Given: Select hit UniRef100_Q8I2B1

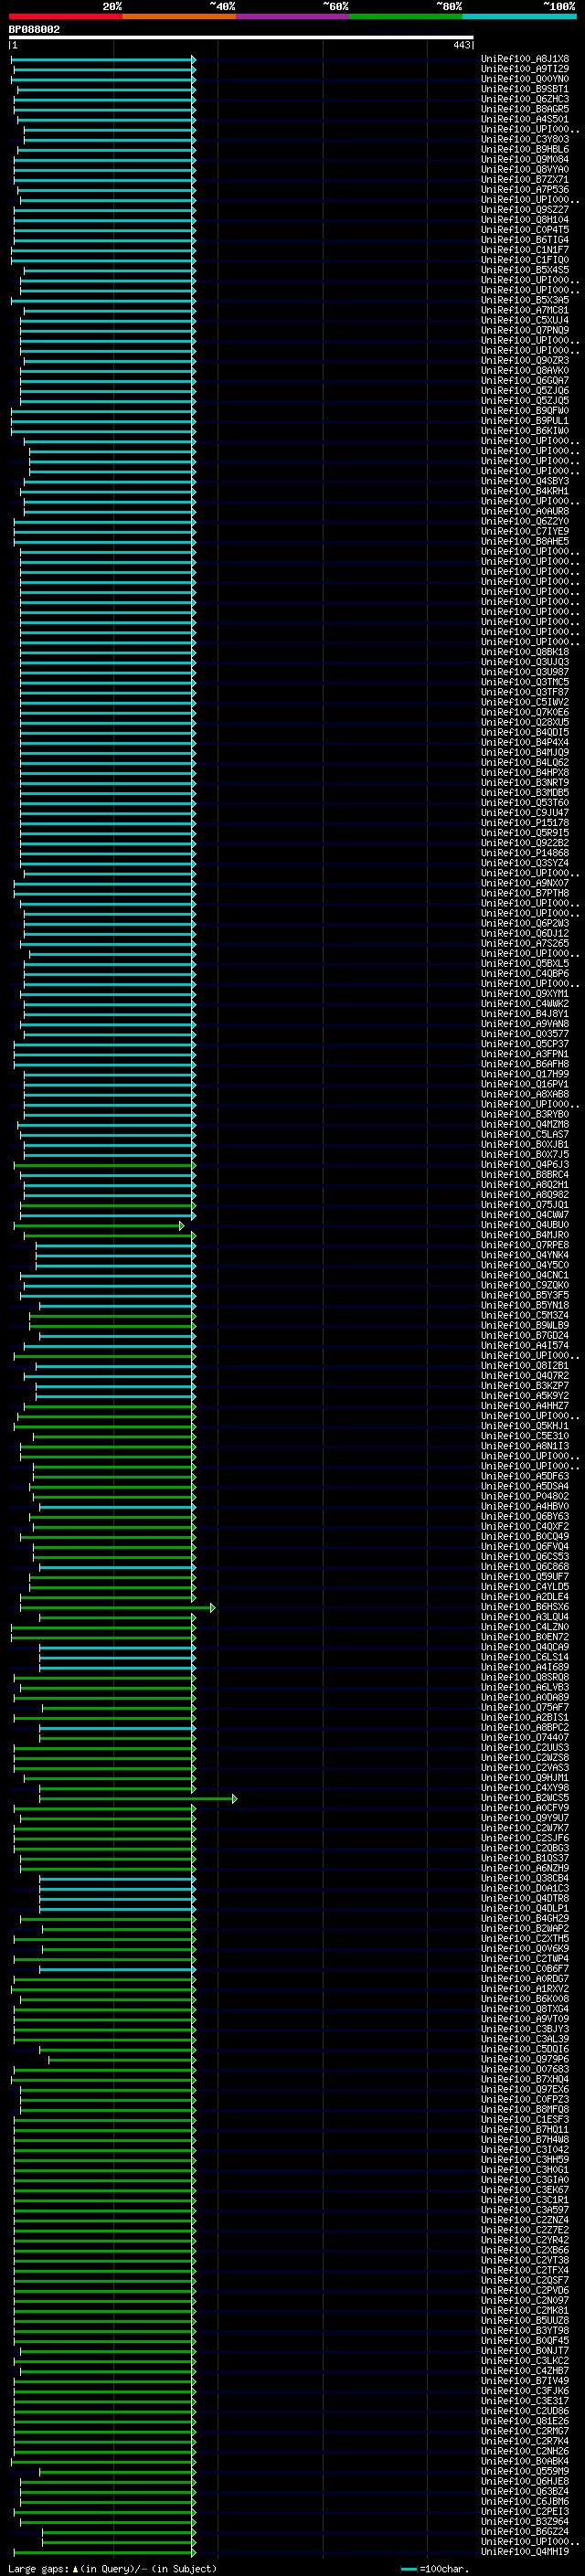Looking at the screenshot, I should point(525,1366).
